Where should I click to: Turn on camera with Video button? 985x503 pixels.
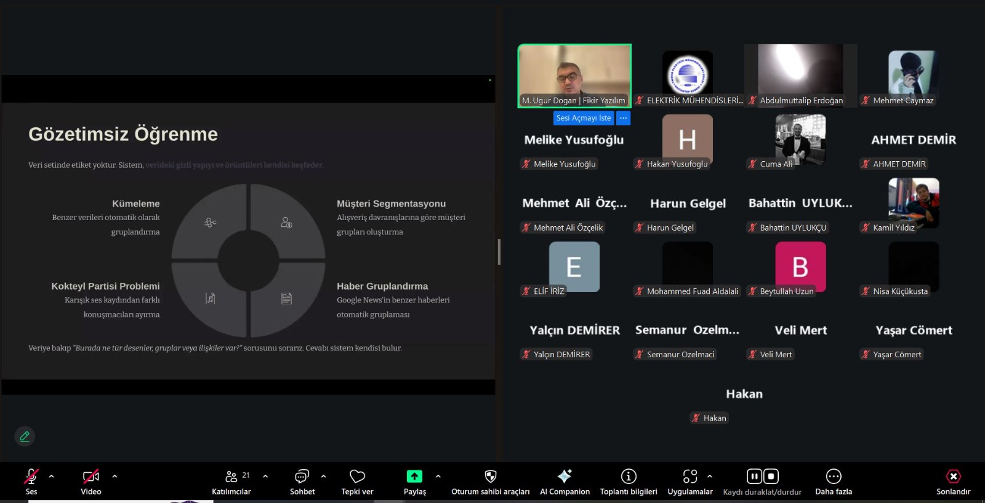(90, 477)
